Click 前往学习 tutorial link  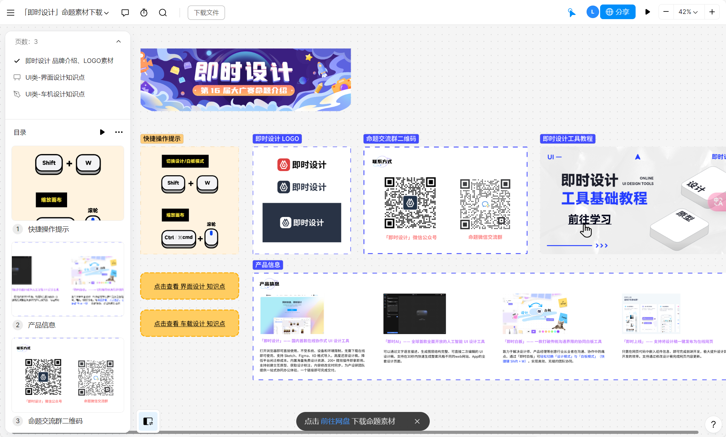pos(589,219)
